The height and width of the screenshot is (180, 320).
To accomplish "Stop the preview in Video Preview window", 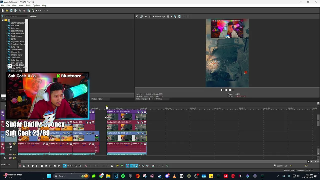I will [x=230, y=90].
